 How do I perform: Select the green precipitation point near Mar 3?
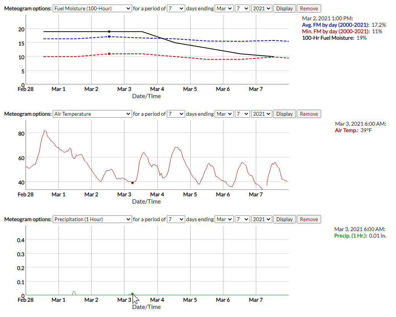[x=133, y=294]
